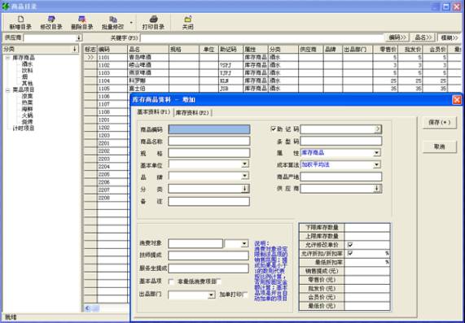The height and width of the screenshot is (323, 465).
Task: Click the 保存 button
Action: [x=440, y=122]
